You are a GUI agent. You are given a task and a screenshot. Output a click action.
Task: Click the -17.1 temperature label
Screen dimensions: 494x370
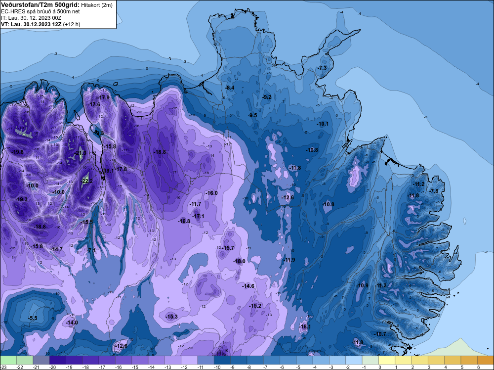198,216
